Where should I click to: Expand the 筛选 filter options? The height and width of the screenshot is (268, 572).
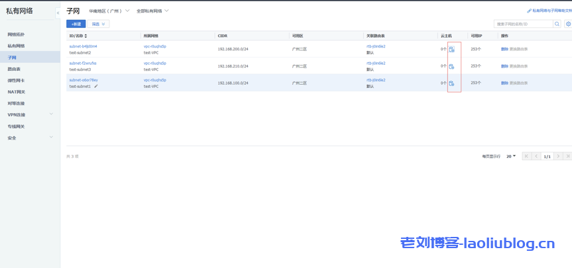[99, 24]
